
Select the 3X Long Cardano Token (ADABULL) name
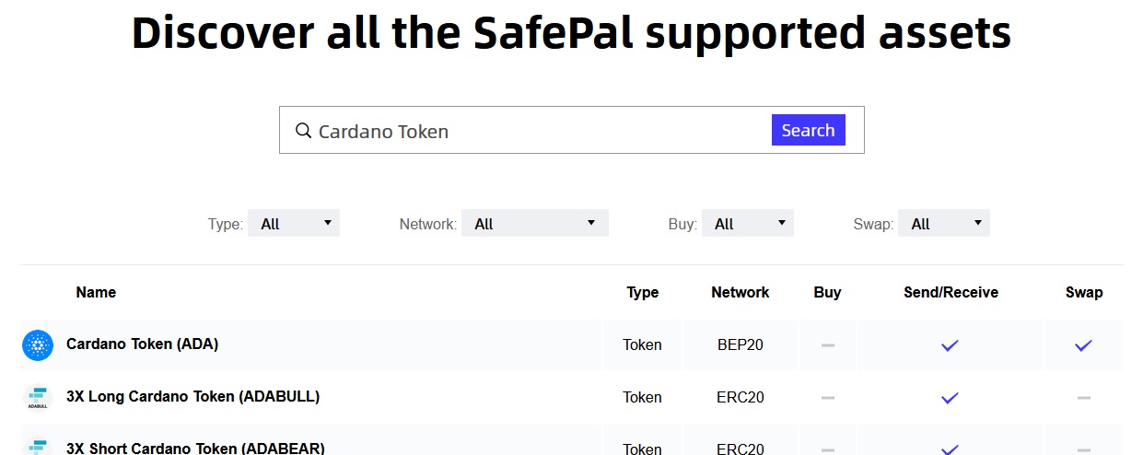(192, 396)
